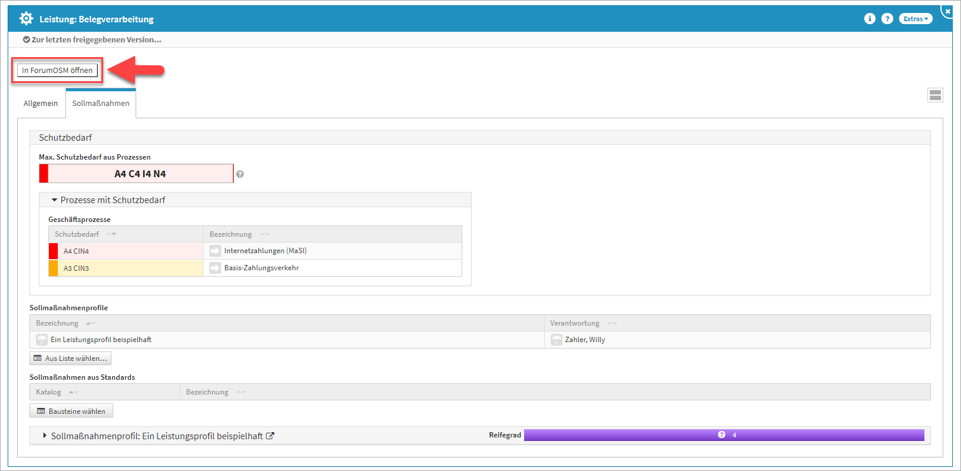This screenshot has width=961, height=471.
Task: Open the help question mark icon
Action: [887, 19]
